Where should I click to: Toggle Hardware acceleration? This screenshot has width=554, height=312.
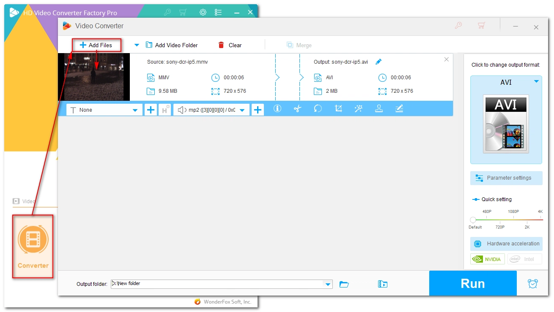point(506,244)
